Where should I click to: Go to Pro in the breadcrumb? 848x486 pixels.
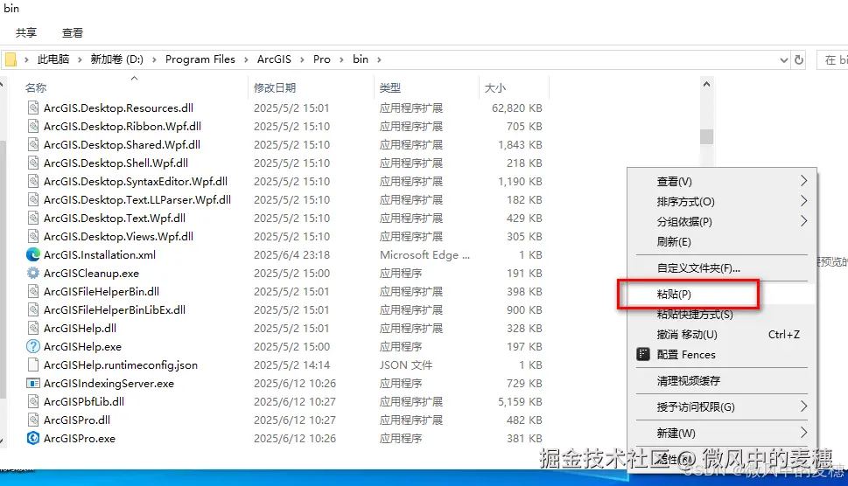[322, 59]
